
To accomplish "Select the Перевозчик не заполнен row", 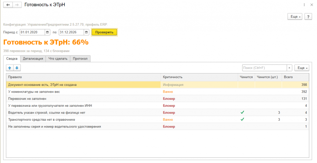I will (x=158, y=99).
